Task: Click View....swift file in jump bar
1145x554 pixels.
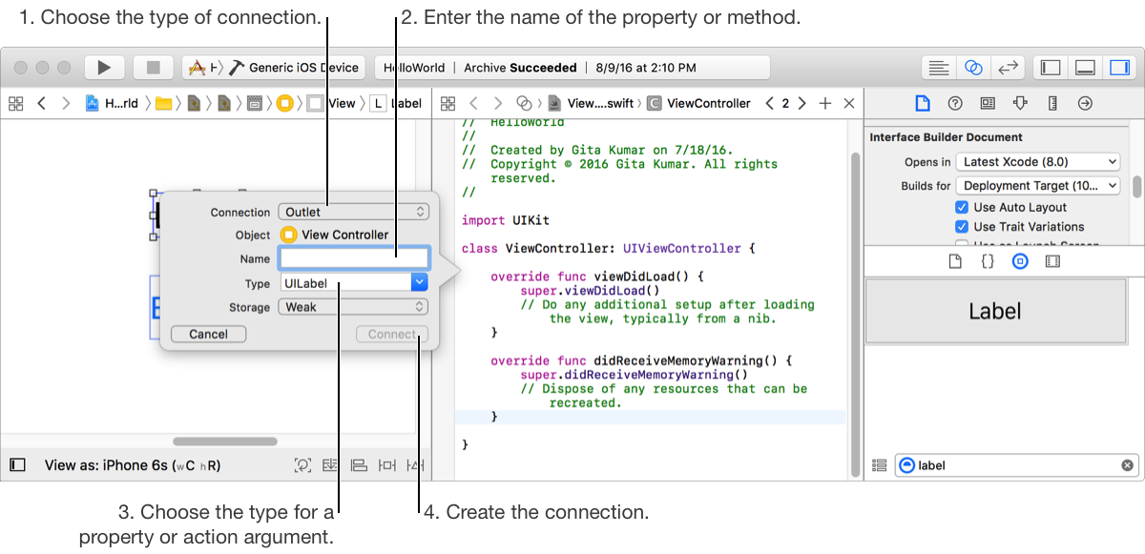Action: 591,103
